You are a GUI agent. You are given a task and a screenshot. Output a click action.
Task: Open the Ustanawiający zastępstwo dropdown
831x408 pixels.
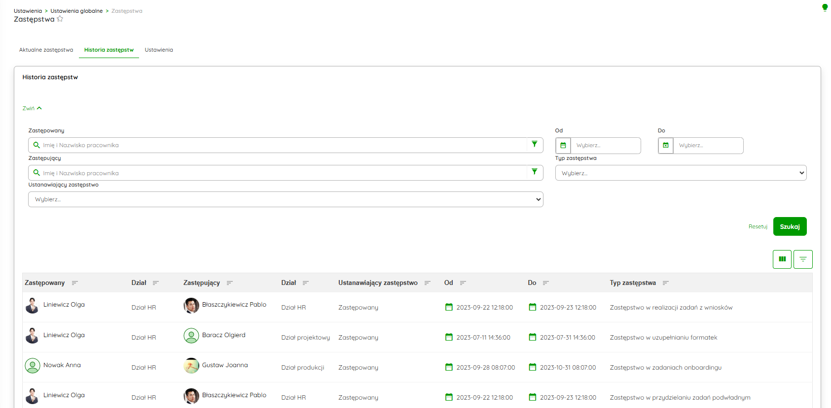tap(286, 199)
